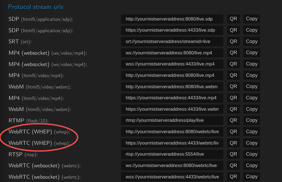The width and height of the screenshot is (282, 182).
Task: Click the http://...8080/webrtc/live URL field
Action: coord(172,132)
